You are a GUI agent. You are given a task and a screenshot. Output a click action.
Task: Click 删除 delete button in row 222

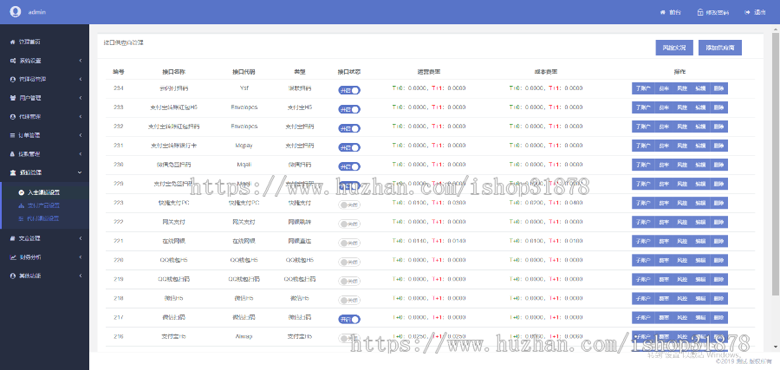tap(718, 222)
